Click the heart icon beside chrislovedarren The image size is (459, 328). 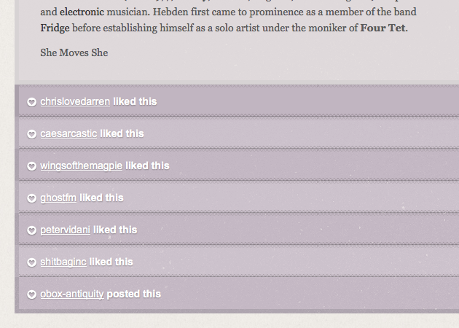[x=32, y=102]
